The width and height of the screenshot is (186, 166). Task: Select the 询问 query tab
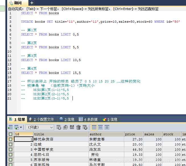[x=18, y=3]
